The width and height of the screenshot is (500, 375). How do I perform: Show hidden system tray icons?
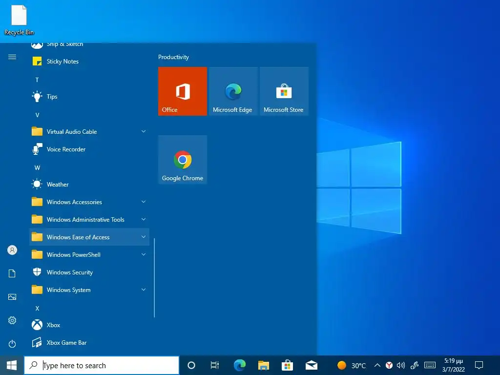377,365
